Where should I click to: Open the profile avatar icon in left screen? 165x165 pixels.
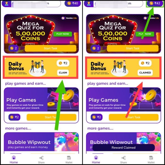pyautogui.click(x=7, y=4)
